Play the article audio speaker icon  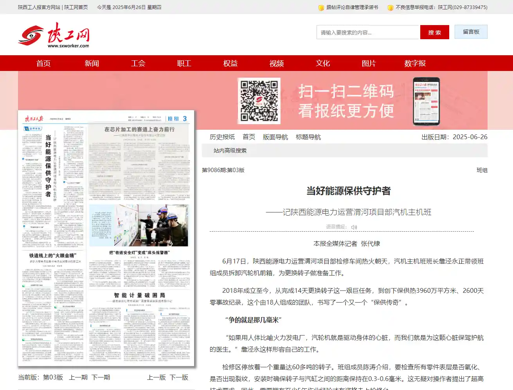354,227
